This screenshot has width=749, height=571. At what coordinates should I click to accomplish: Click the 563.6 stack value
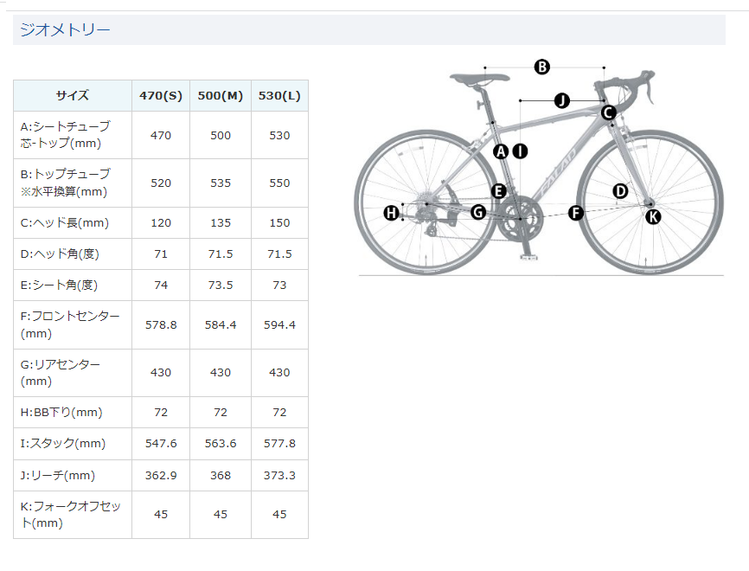(x=221, y=444)
